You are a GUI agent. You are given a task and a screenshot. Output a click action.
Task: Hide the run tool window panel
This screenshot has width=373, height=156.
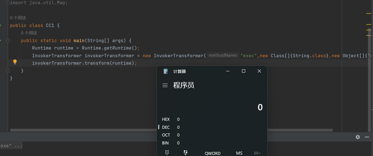click(x=367, y=137)
